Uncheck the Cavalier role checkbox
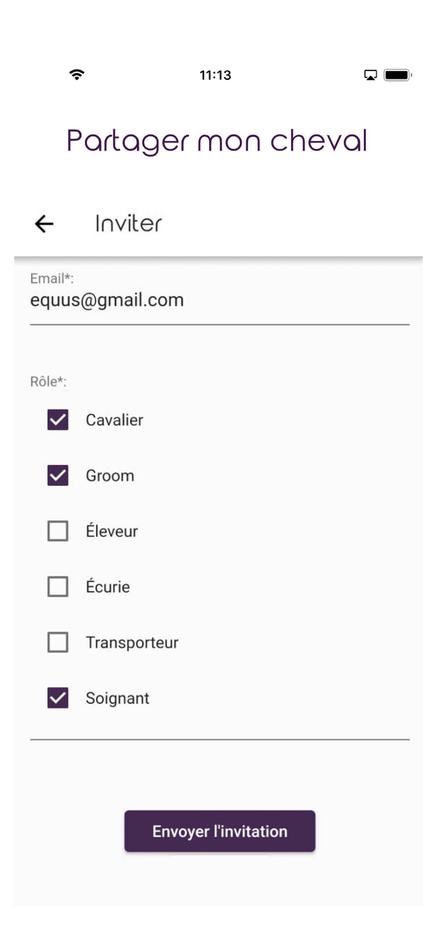 58,420
